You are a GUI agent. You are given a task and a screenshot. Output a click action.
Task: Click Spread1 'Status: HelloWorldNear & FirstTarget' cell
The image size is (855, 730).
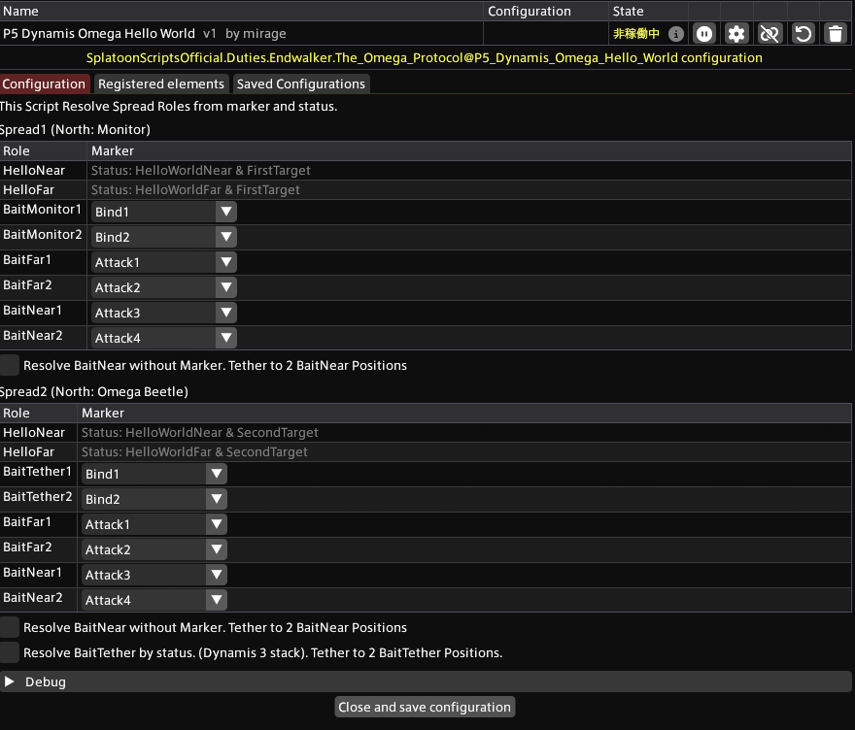point(201,171)
